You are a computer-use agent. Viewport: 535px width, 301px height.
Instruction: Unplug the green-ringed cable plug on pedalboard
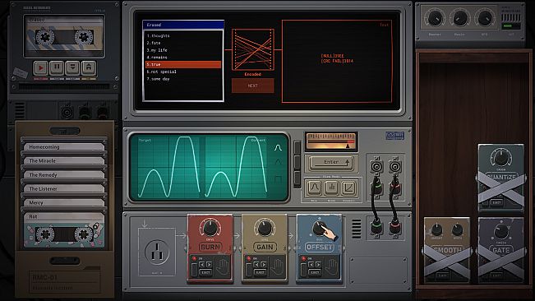376,228
